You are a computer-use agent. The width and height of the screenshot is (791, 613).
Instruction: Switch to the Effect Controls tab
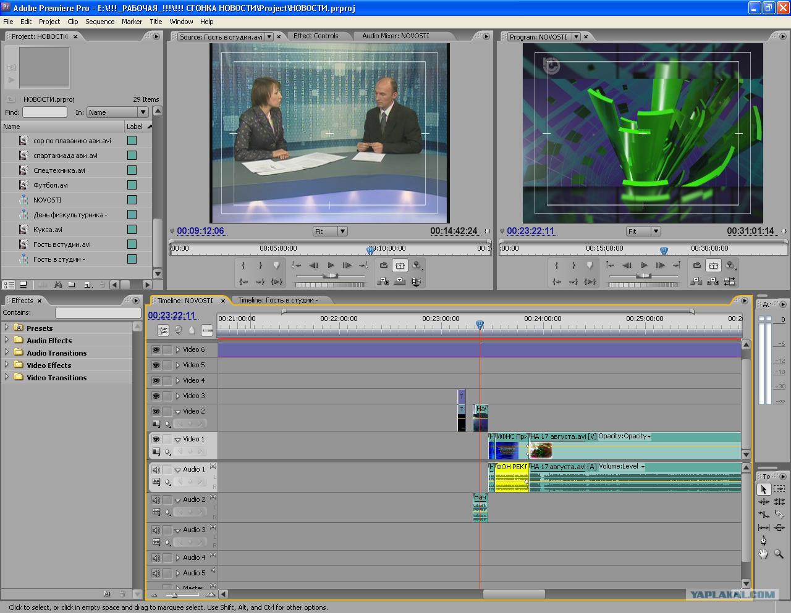tap(316, 36)
